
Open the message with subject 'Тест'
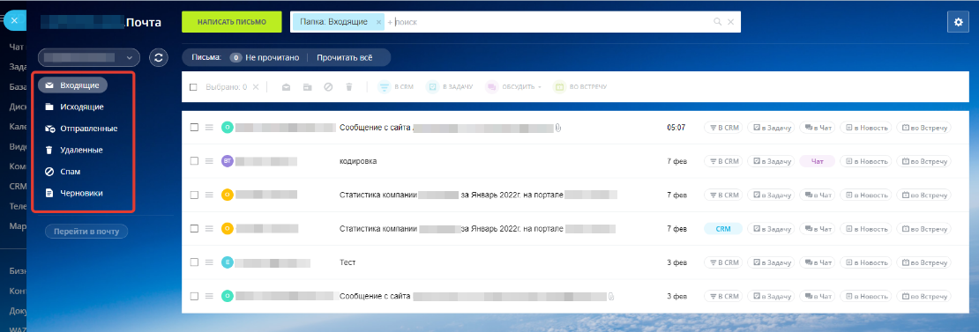click(348, 262)
